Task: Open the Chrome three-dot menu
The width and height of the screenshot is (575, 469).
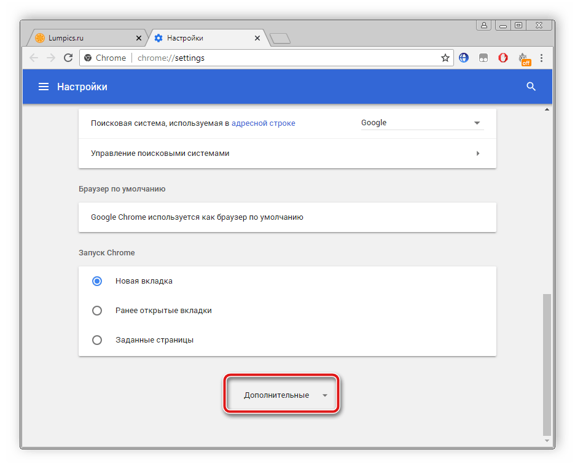Action: 541,58
